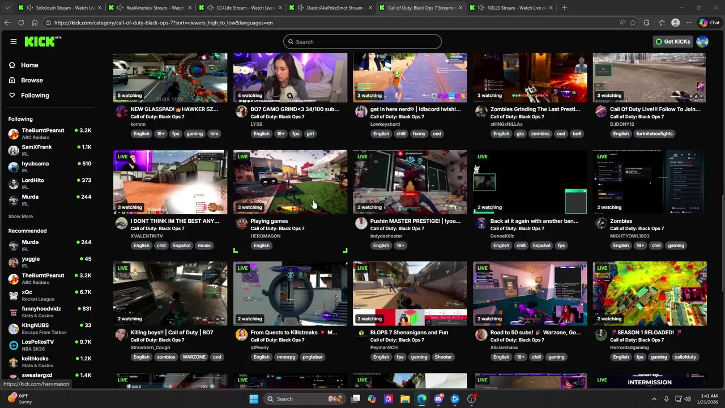Open SEASON 1 RELOADED stream thumbnail
The width and height of the screenshot is (725, 408).
(650, 294)
